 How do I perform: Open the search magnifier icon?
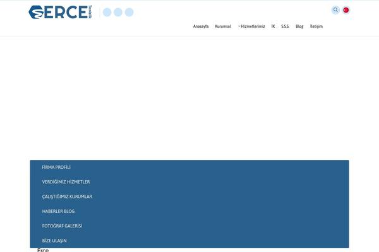point(335,10)
